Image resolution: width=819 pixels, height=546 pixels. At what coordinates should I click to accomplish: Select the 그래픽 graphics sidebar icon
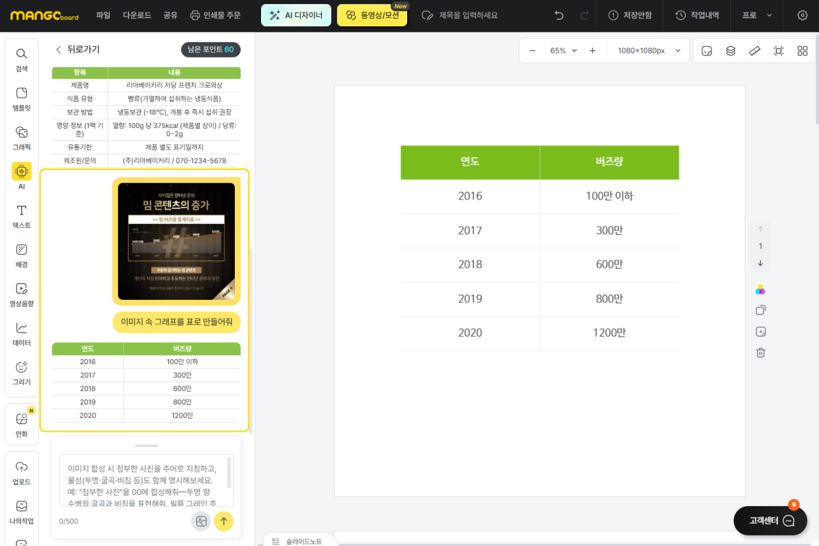pos(22,138)
